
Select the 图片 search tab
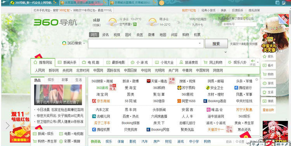tap(128, 35)
